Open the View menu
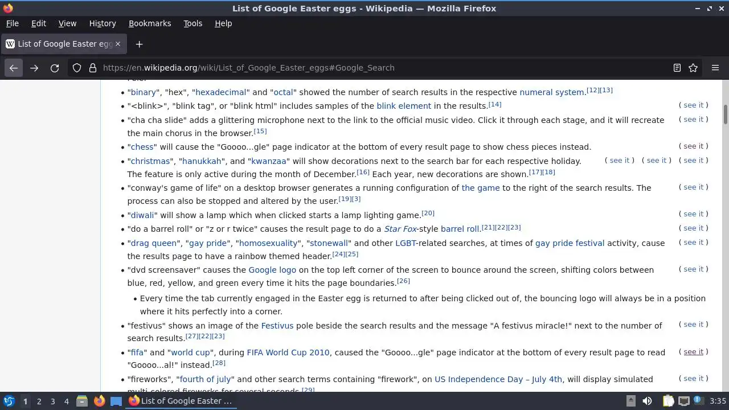 (67, 23)
